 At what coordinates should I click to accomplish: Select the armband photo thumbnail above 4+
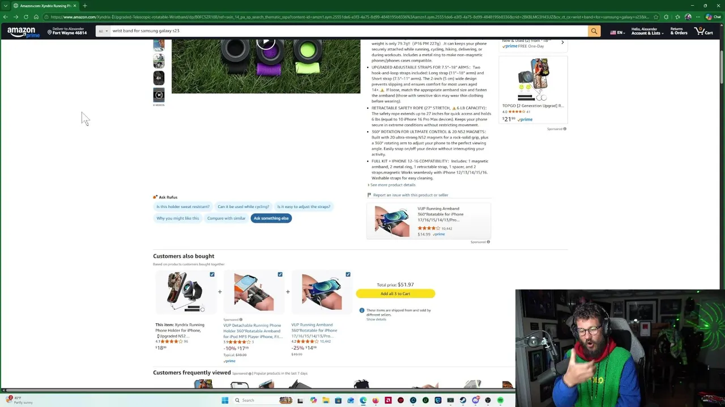click(159, 60)
